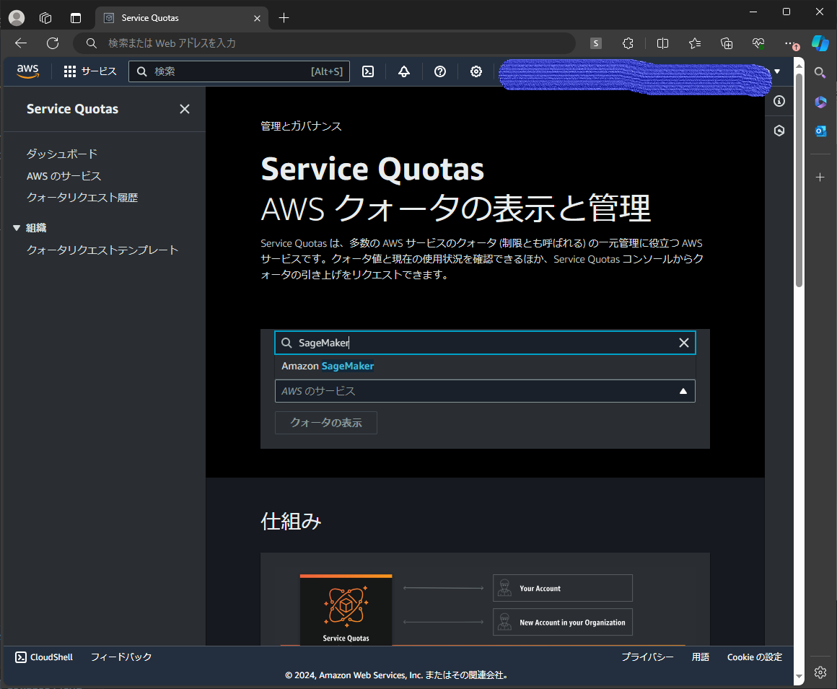The width and height of the screenshot is (837, 689).
Task: Click New Account in your Organization box
Action: (563, 623)
